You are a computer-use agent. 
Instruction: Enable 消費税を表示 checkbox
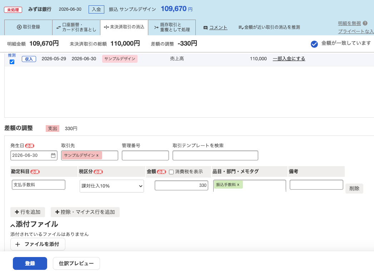tap(171, 172)
